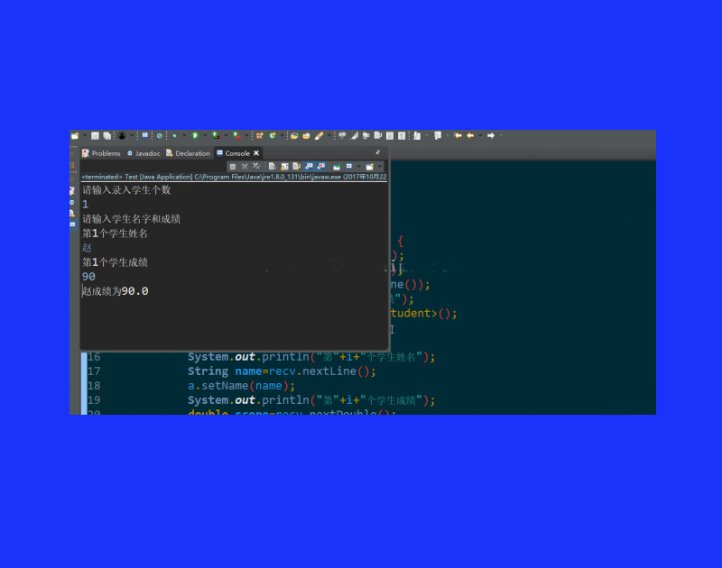Open the Back history dropdown arrow

tap(480, 135)
